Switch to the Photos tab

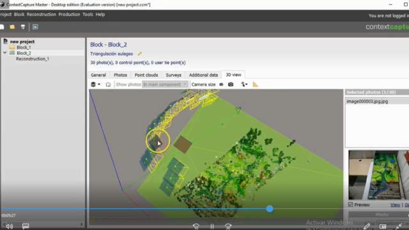click(120, 75)
